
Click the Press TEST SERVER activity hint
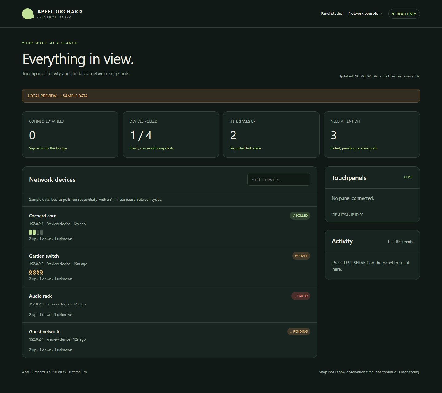pyautogui.click(x=371, y=266)
